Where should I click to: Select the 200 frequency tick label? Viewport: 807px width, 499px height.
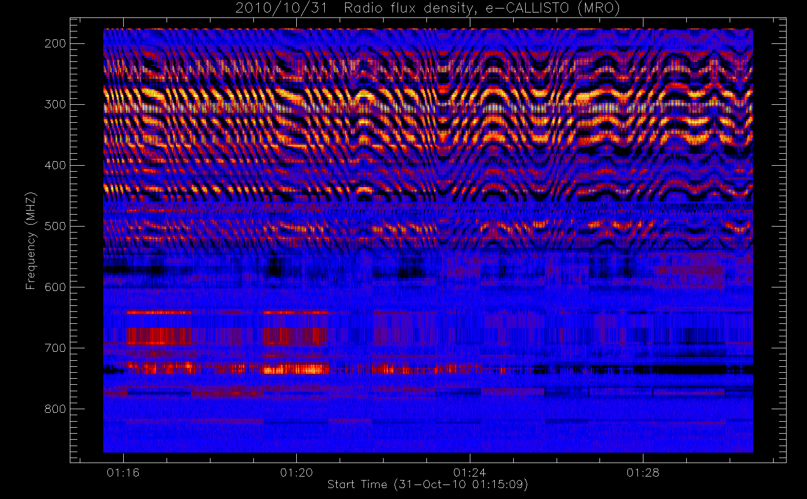(x=55, y=43)
